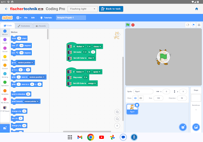
Task: Show the sprite using the eye icon
Action: click(x=135, y=98)
